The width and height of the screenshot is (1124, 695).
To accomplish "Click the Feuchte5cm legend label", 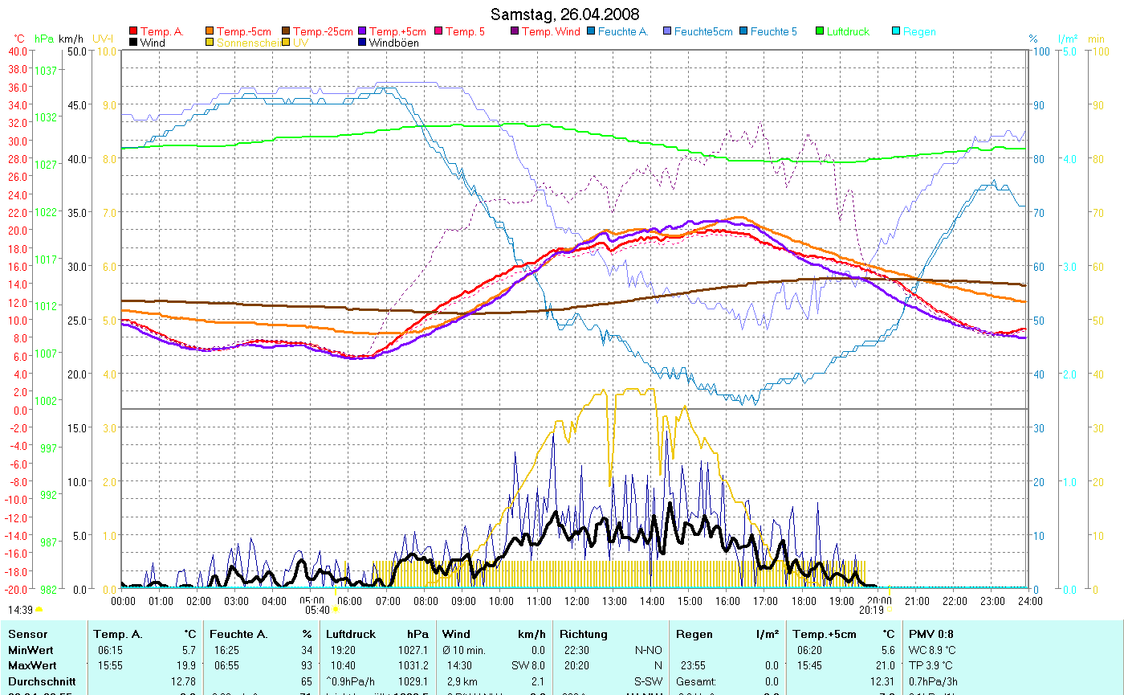I will [703, 32].
